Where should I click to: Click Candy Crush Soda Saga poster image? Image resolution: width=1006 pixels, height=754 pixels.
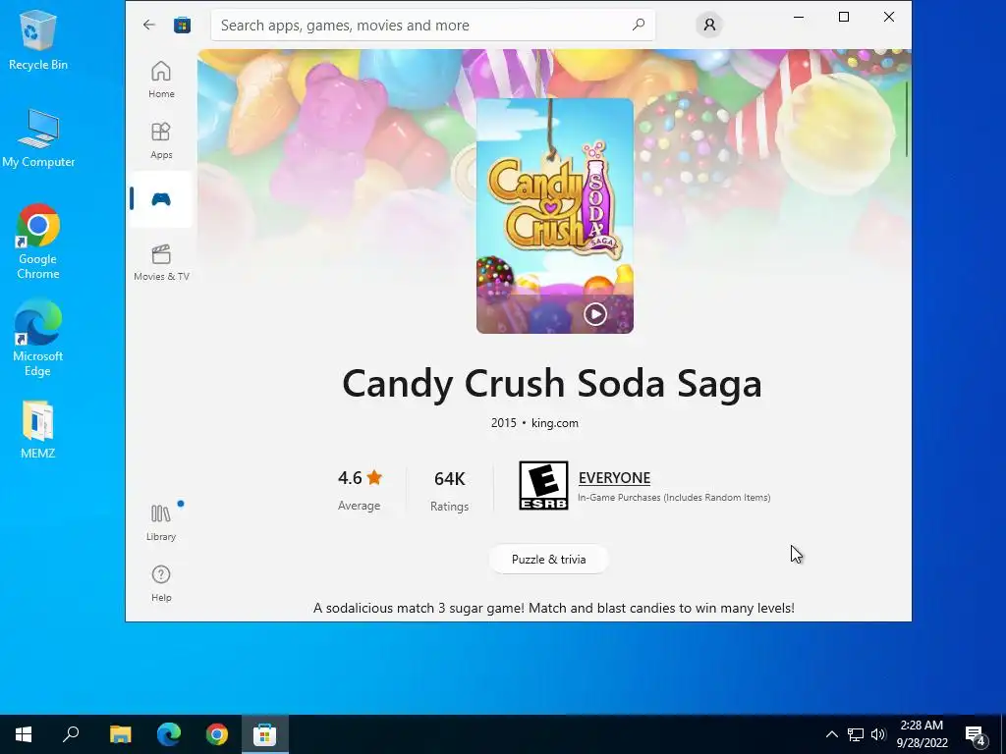(555, 215)
